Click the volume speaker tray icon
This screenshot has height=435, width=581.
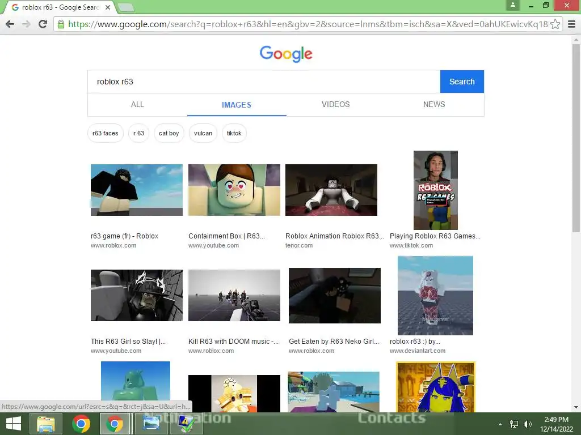tap(528, 424)
